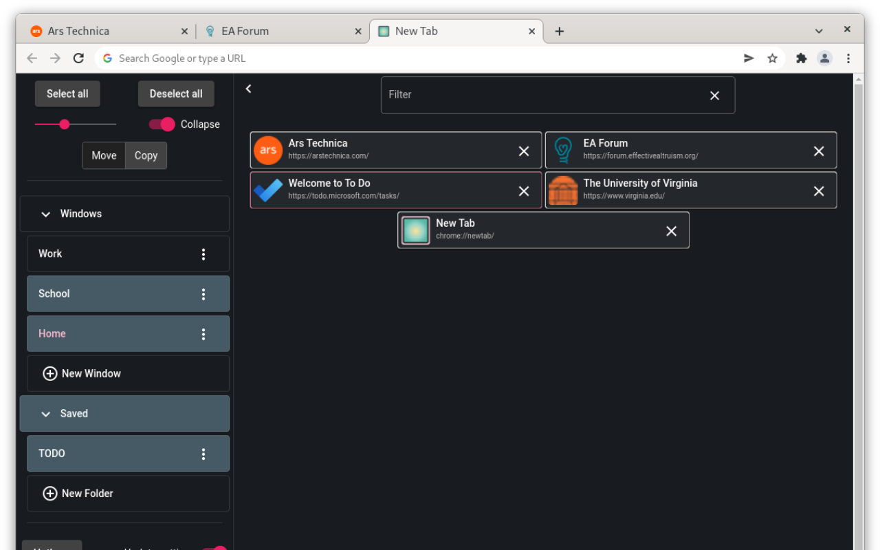The image size is (880, 550).
Task: Close the New Tab browser tab
Action: point(532,31)
